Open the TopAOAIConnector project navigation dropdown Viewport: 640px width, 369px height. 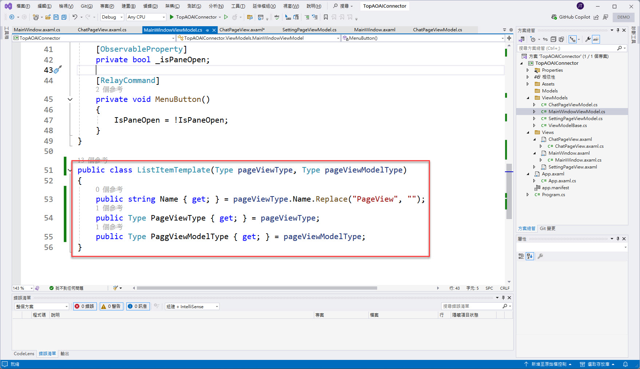[x=94, y=38]
